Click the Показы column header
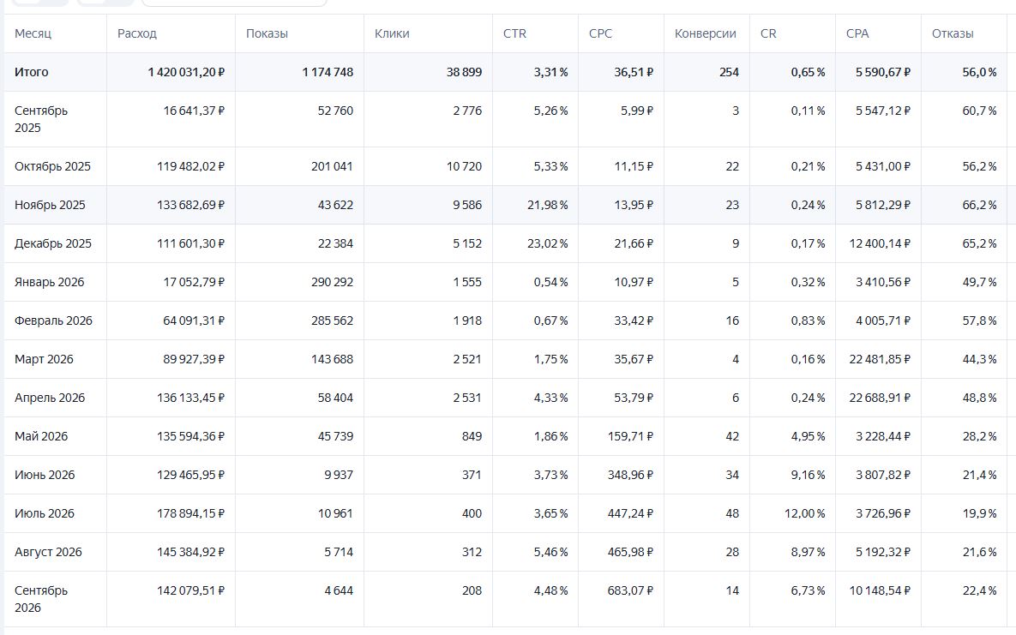Screen dimensions: 1016x635 coord(267,33)
